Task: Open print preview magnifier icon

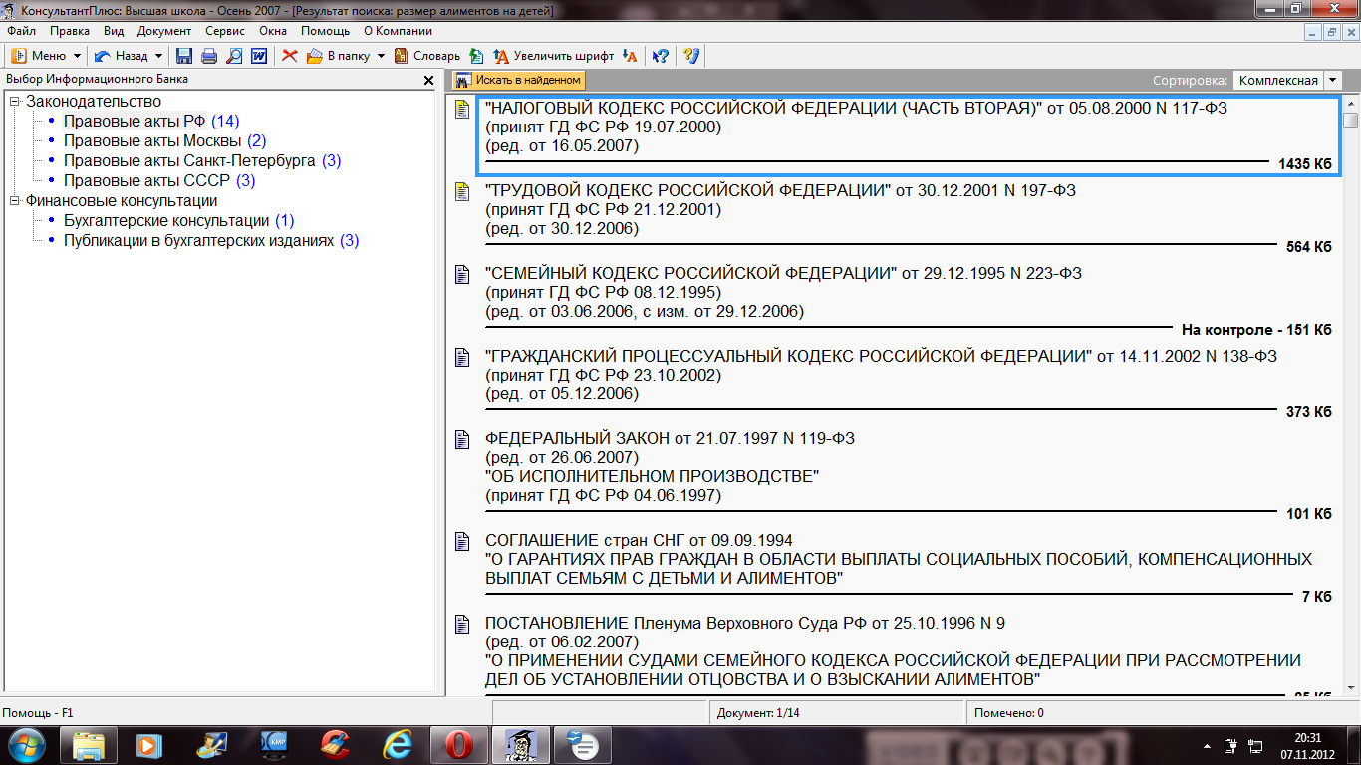Action: pyautogui.click(x=234, y=56)
